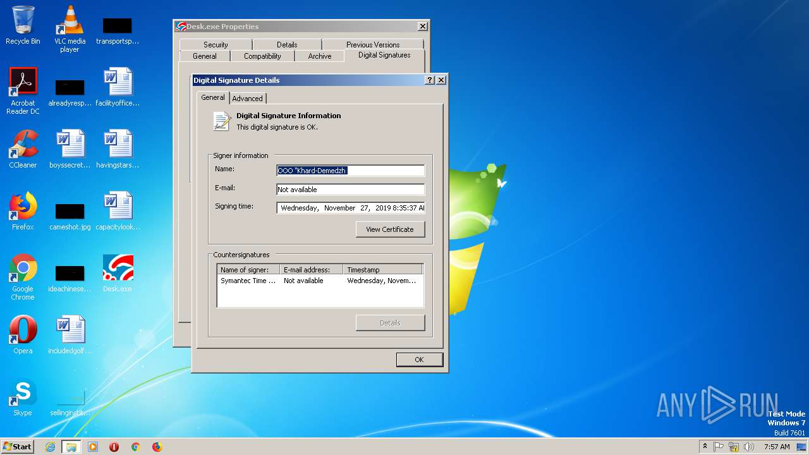
Task: Click the network tray icon
Action: click(x=734, y=447)
